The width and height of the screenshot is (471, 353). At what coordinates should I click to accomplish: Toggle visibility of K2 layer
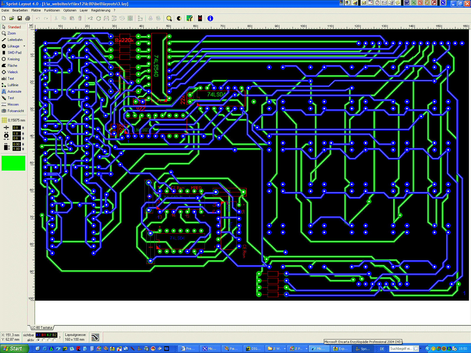point(49,335)
